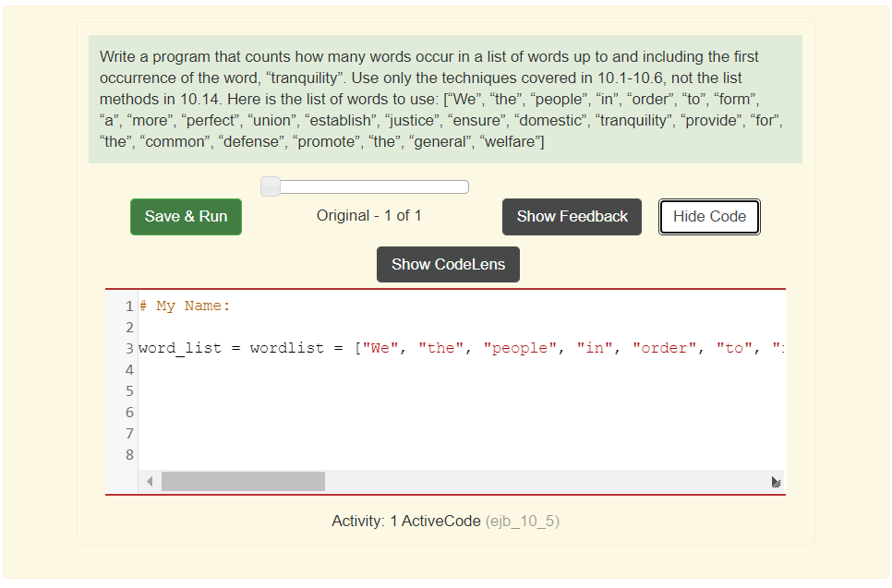892x588 pixels.
Task: Launch Show CodeLens
Action: (448, 264)
